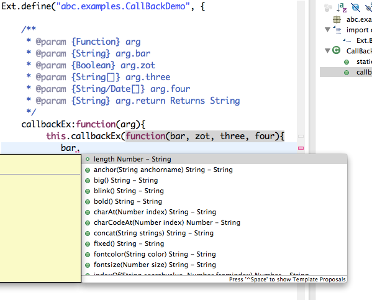Viewport: 372px width, 300px height.
Task: Select the static member in outline tree
Action: pyautogui.click(x=364, y=61)
